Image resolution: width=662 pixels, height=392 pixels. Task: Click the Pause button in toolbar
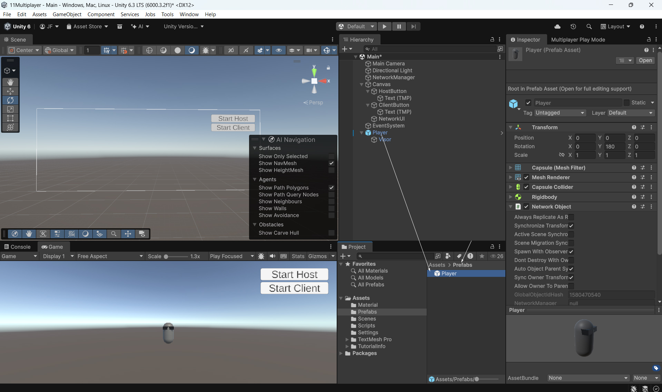point(399,27)
